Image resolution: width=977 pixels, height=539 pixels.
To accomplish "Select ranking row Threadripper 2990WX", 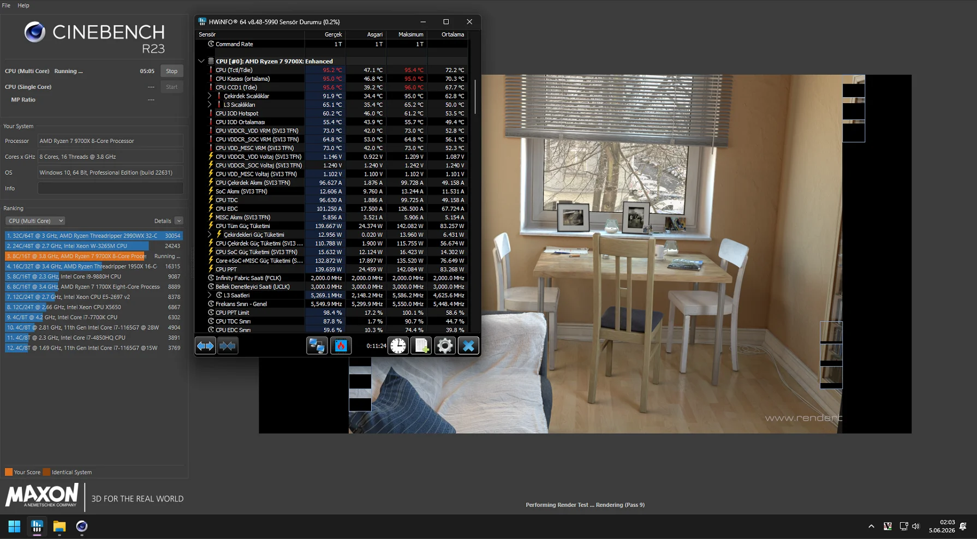I will click(x=94, y=236).
